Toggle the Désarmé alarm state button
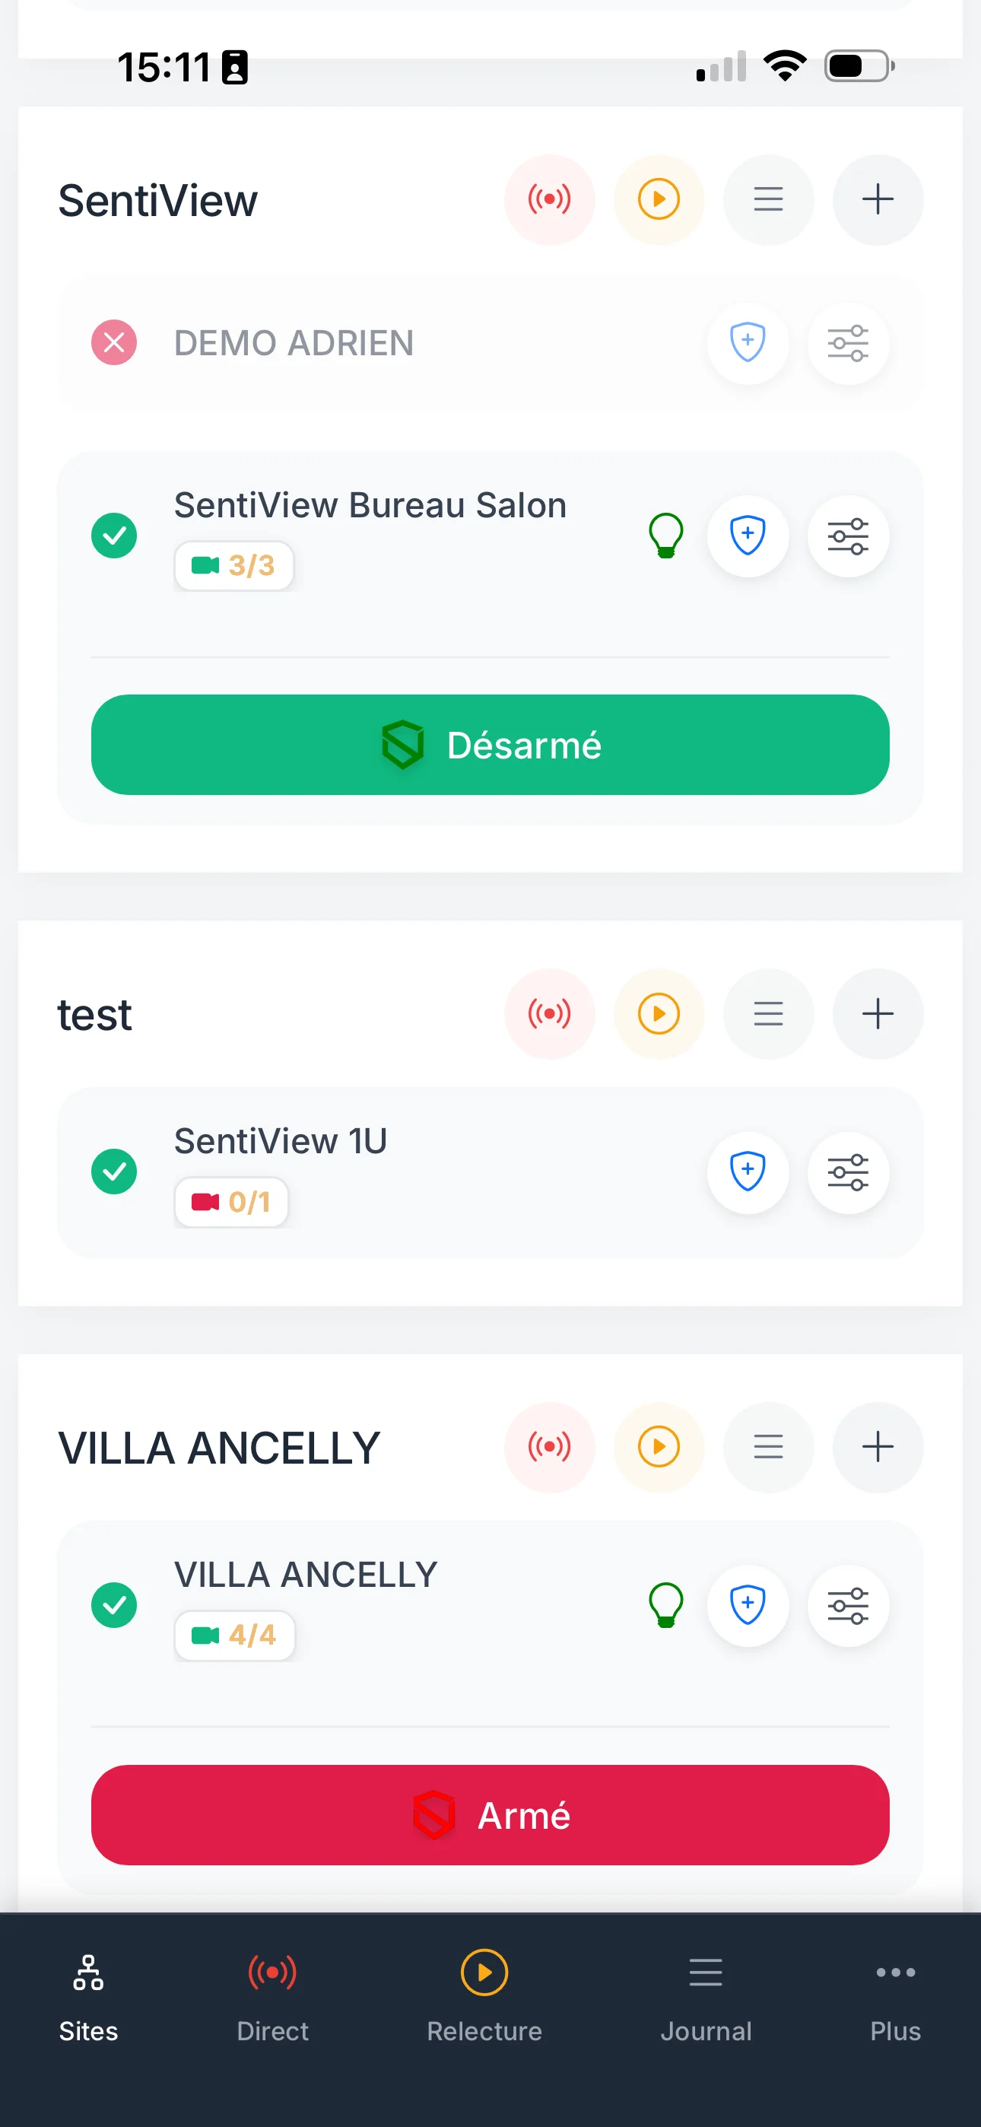Image resolution: width=981 pixels, height=2127 pixels. click(x=490, y=745)
